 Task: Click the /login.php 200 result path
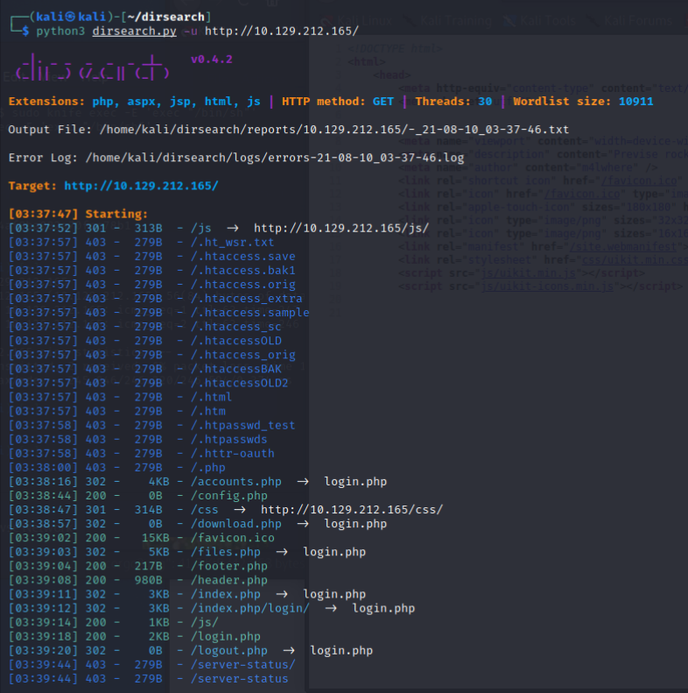pyautogui.click(x=226, y=636)
